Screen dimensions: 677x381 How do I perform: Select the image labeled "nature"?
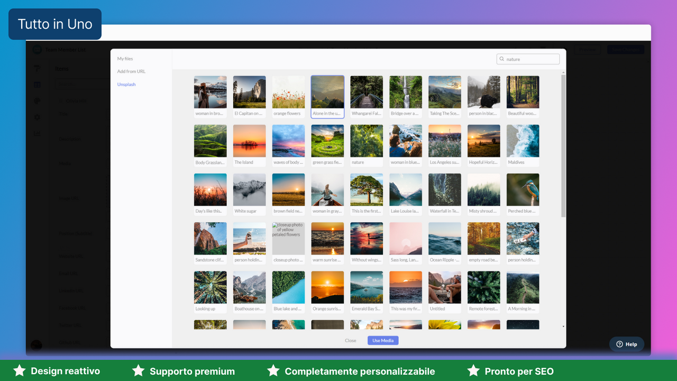click(x=367, y=146)
